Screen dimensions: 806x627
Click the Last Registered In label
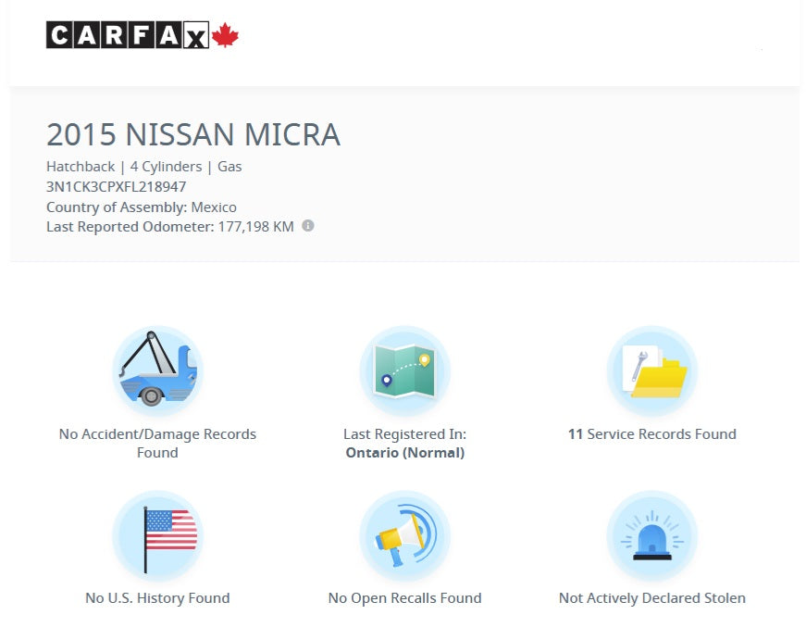[x=404, y=433]
